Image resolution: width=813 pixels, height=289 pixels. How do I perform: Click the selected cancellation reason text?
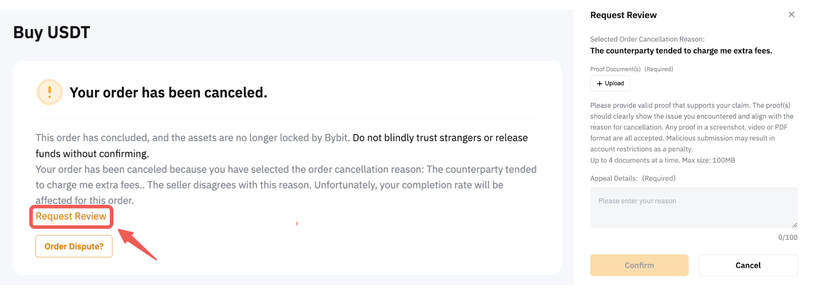pyautogui.click(x=681, y=51)
